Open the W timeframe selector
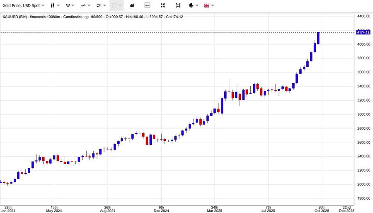The height and width of the screenshot is (213, 373). (x=70, y=5)
